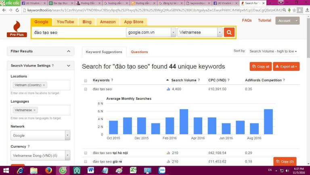Check the box for đào tạo seo
The width and height of the screenshot is (310, 175).
[x=86, y=89]
